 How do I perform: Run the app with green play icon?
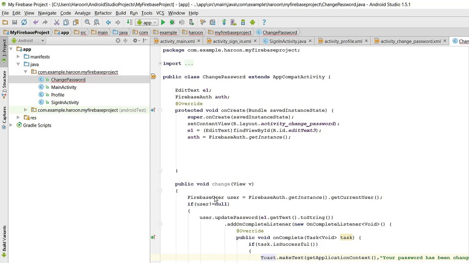163,23
